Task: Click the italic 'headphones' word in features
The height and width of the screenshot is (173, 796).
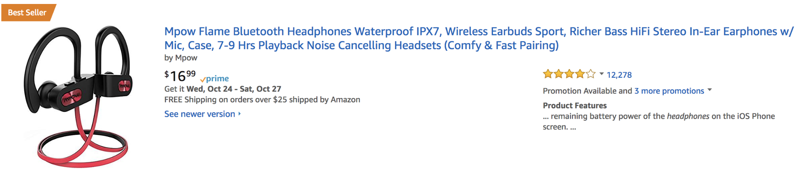Action: (x=688, y=116)
